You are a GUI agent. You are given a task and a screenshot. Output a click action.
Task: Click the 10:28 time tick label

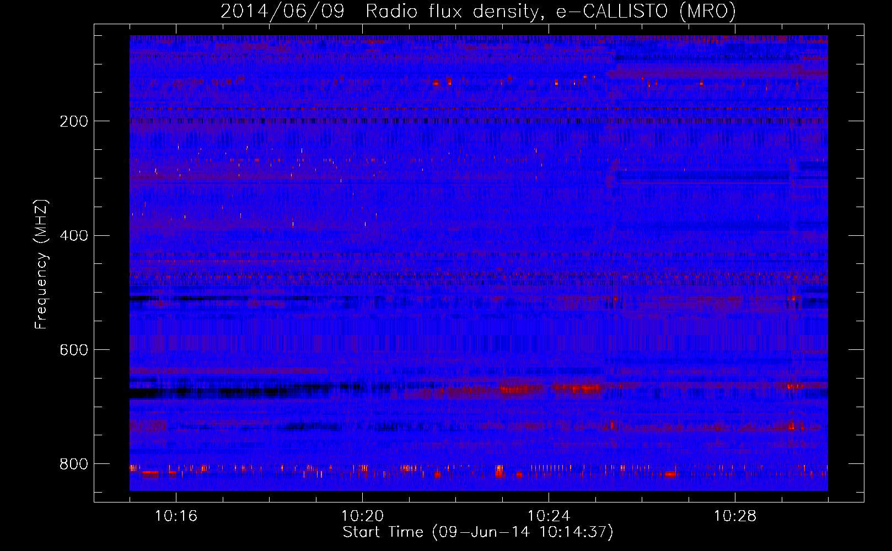(x=735, y=516)
